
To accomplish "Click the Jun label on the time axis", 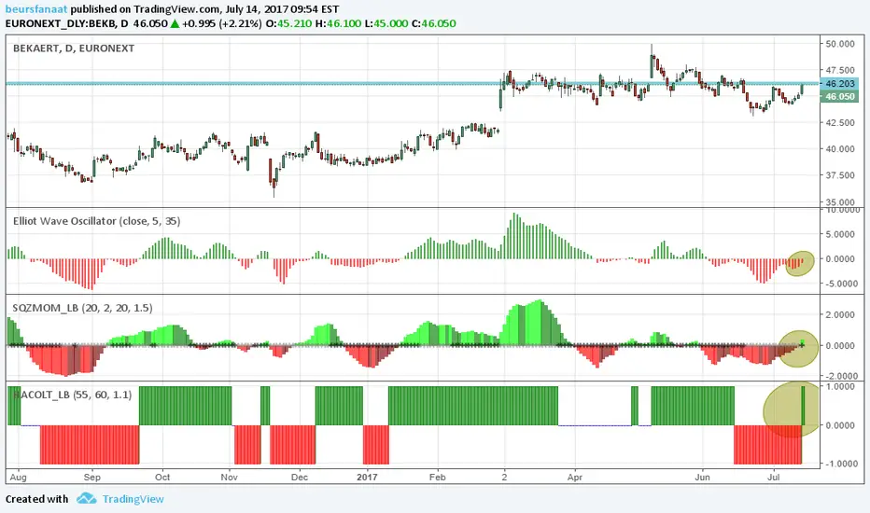I will [702, 477].
